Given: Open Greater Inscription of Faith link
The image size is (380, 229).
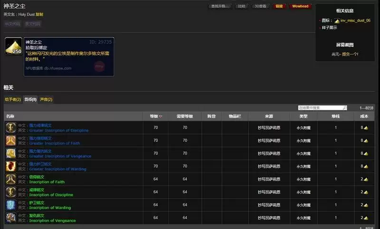Looking at the screenshot, I should point(55,143).
